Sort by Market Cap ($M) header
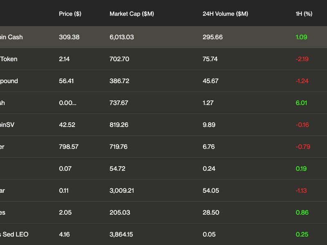The height and width of the screenshot is (245, 327). tap(132, 14)
